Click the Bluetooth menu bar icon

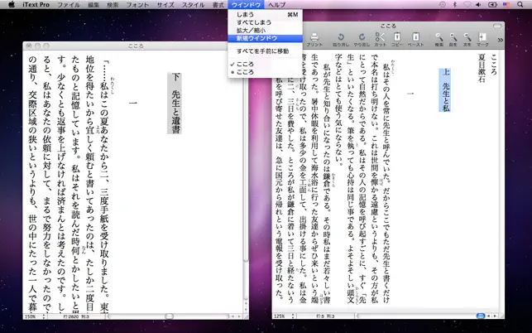[455, 4]
